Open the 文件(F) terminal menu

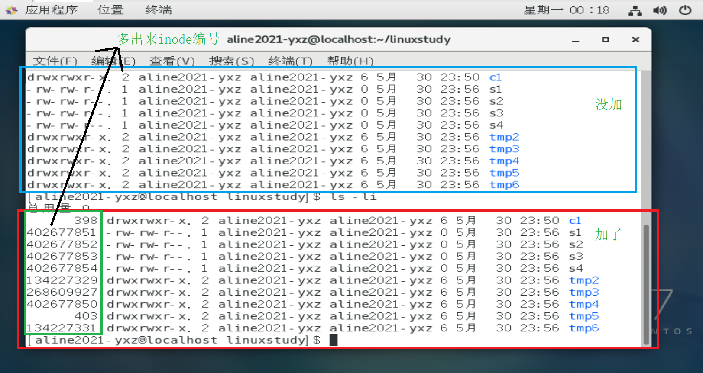pos(55,61)
